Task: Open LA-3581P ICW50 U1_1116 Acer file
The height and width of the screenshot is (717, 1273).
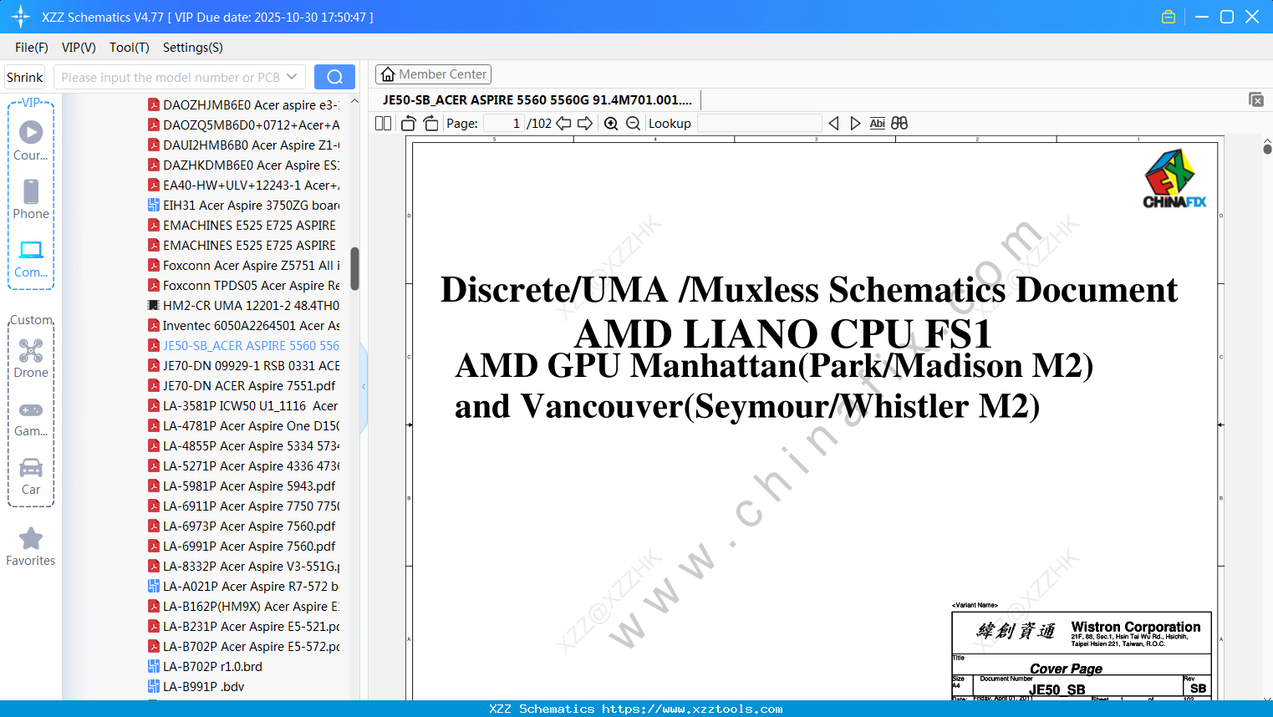Action: (x=244, y=405)
